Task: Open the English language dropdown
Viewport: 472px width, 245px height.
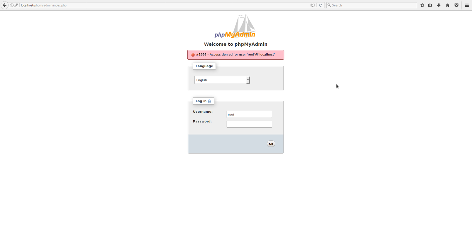Action: coord(222,80)
